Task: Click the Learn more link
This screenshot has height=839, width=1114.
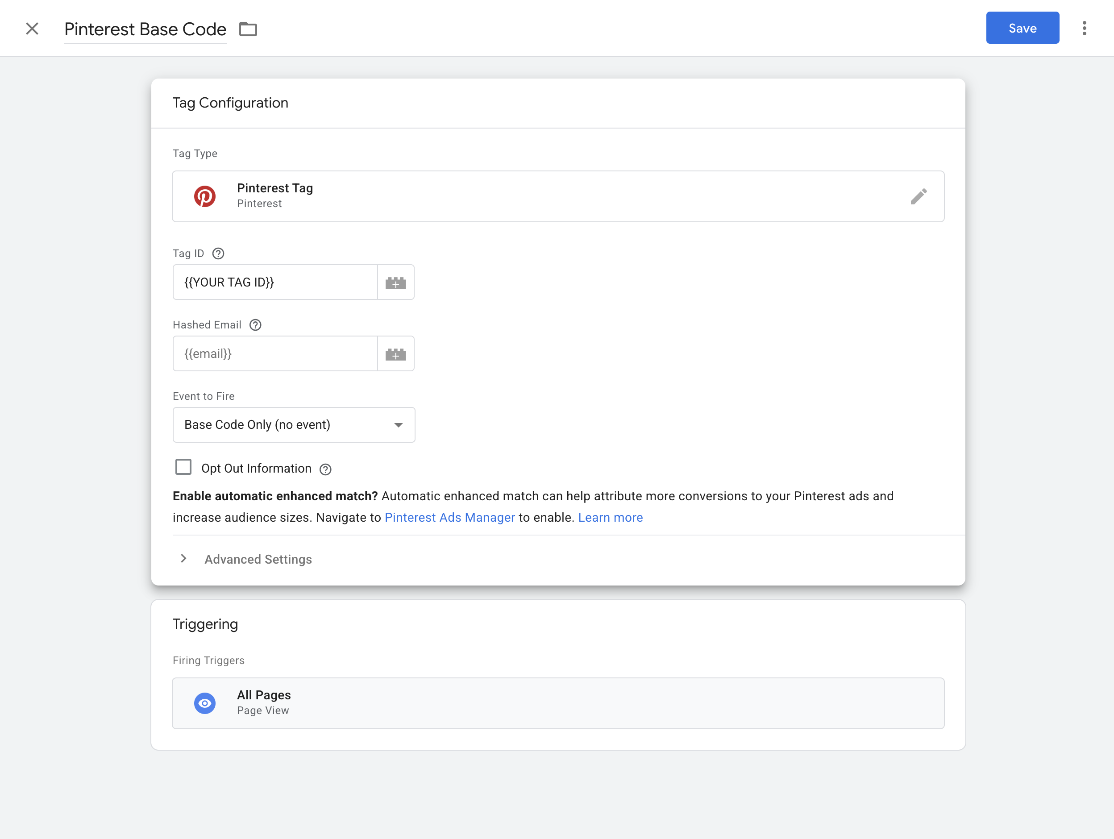Action: point(610,517)
